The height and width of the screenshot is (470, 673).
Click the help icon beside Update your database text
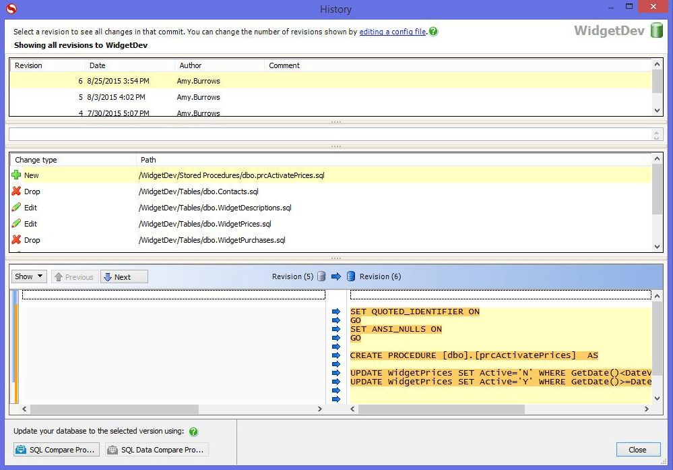193,432
